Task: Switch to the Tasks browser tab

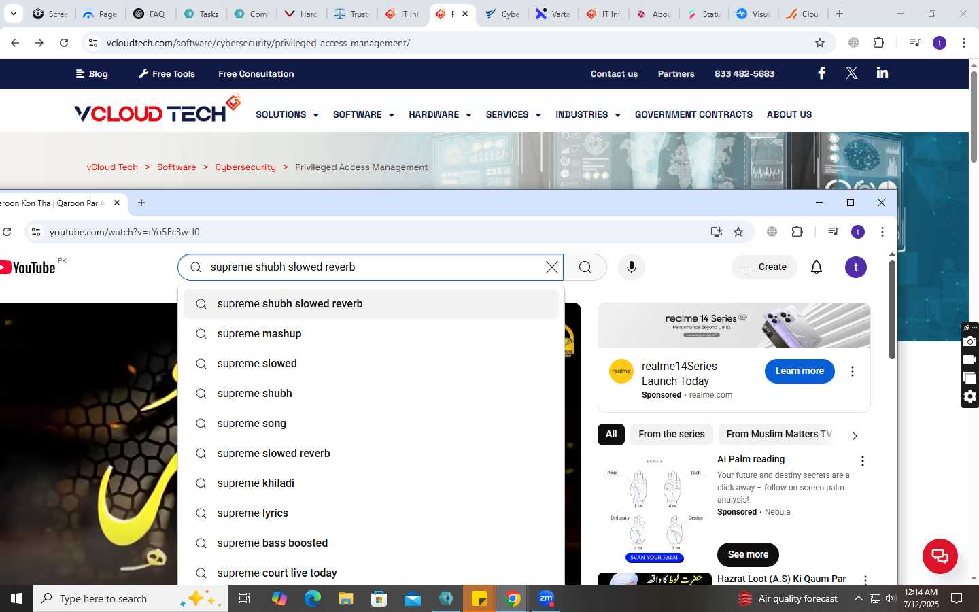Action: pyautogui.click(x=202, y=14)
